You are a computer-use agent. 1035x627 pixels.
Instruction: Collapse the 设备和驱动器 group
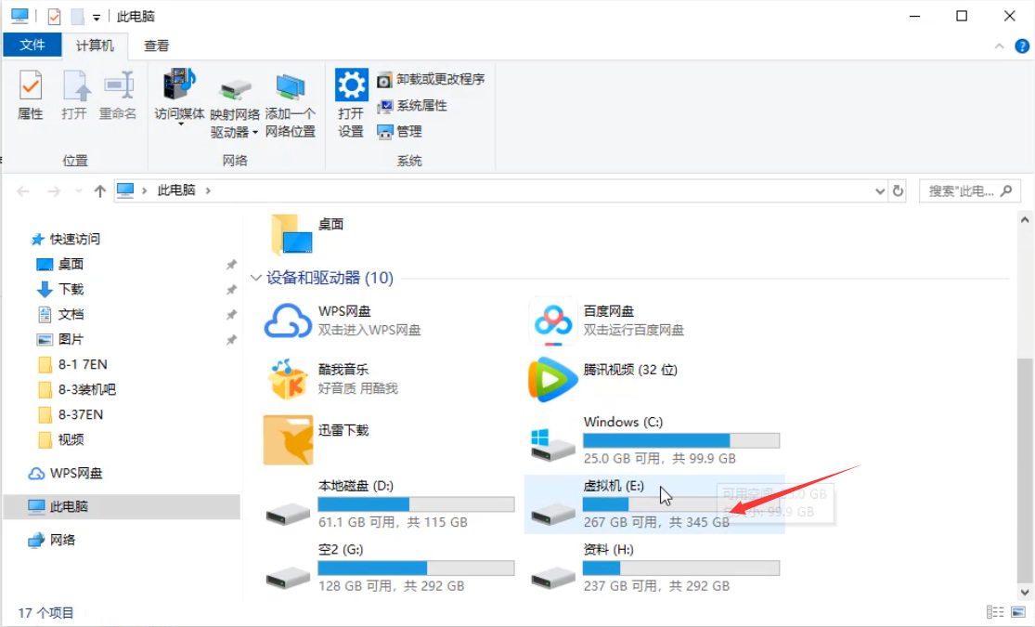[256, 278]
